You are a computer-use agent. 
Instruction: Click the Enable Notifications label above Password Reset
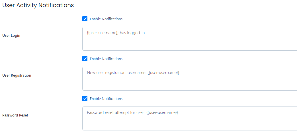click(x=106, y=99)
